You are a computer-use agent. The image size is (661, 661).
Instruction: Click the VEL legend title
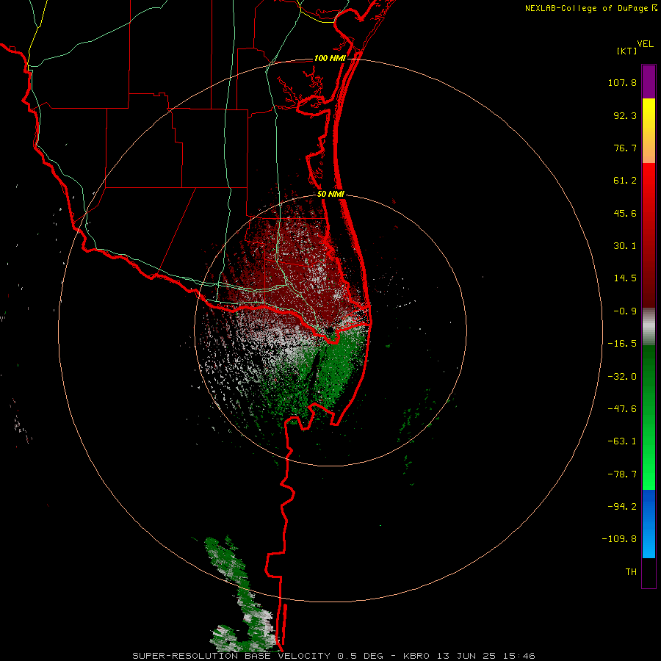pos(645,44)
